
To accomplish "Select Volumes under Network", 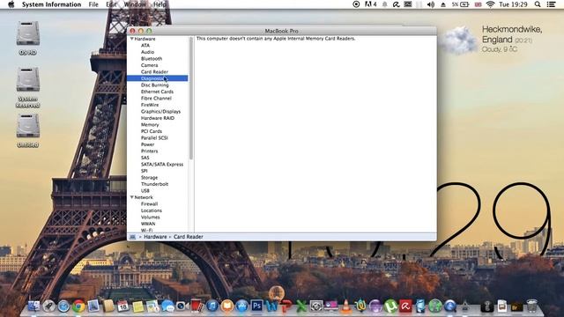I will coord(151,217).
